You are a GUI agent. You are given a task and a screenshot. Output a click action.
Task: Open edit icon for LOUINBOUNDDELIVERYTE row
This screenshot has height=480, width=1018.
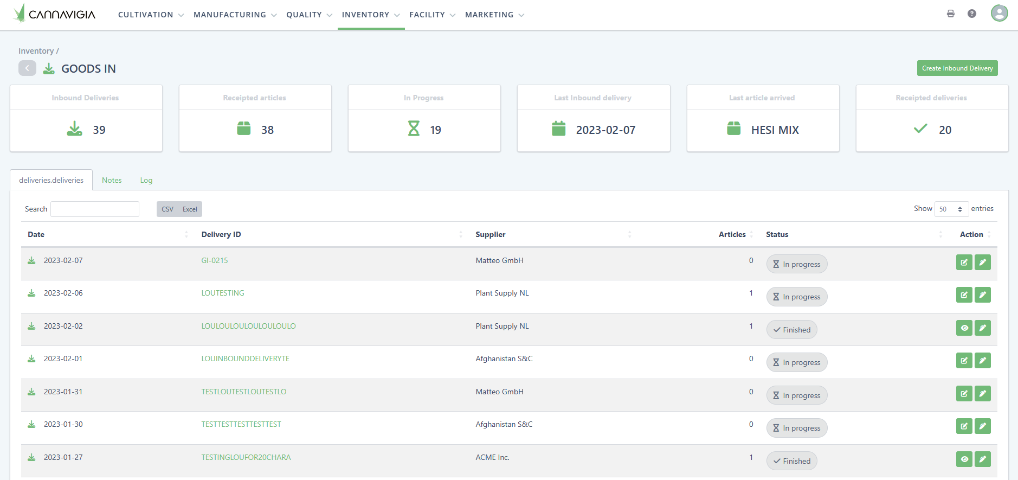(x=964, y=361)
